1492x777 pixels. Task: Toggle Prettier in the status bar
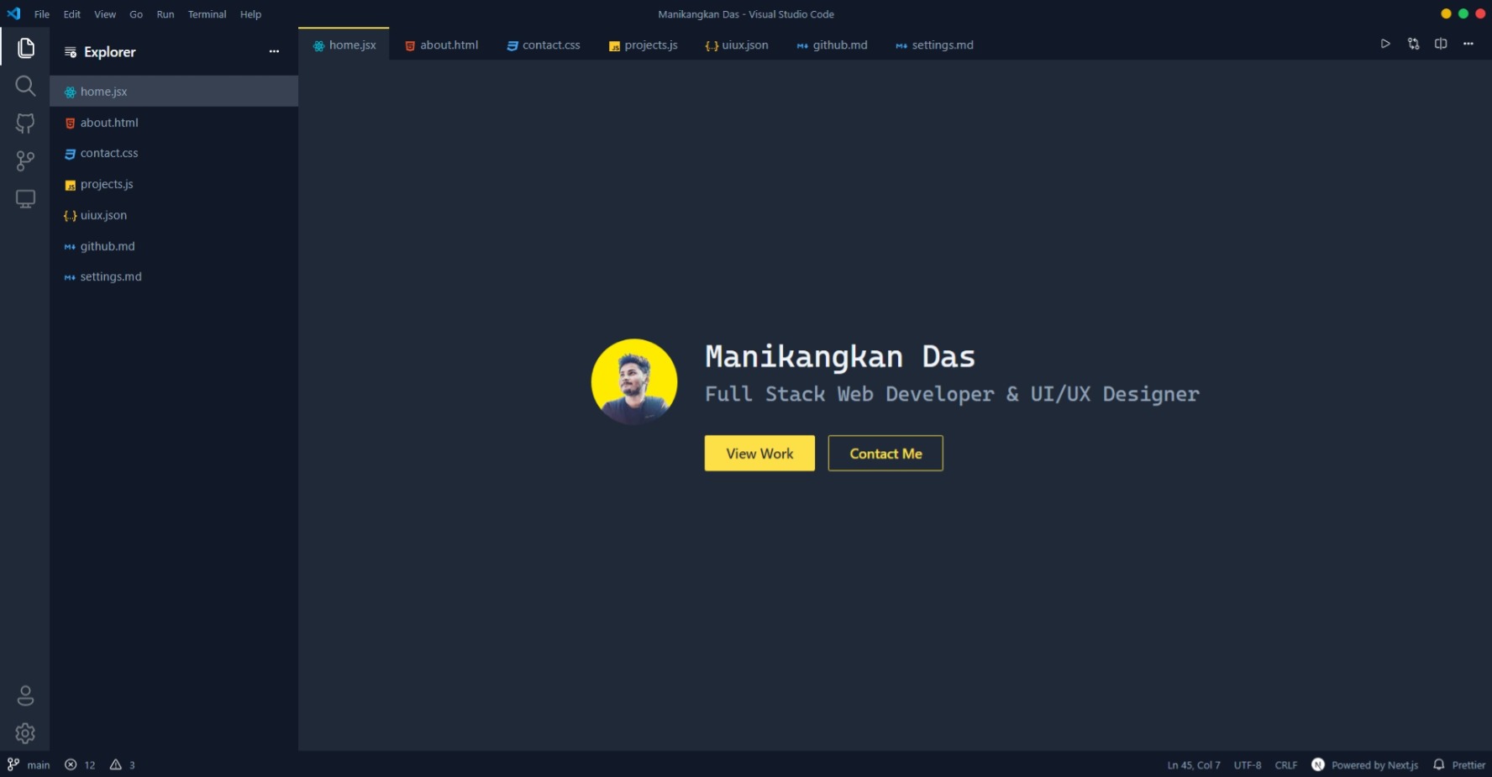tap(1468, 765)
